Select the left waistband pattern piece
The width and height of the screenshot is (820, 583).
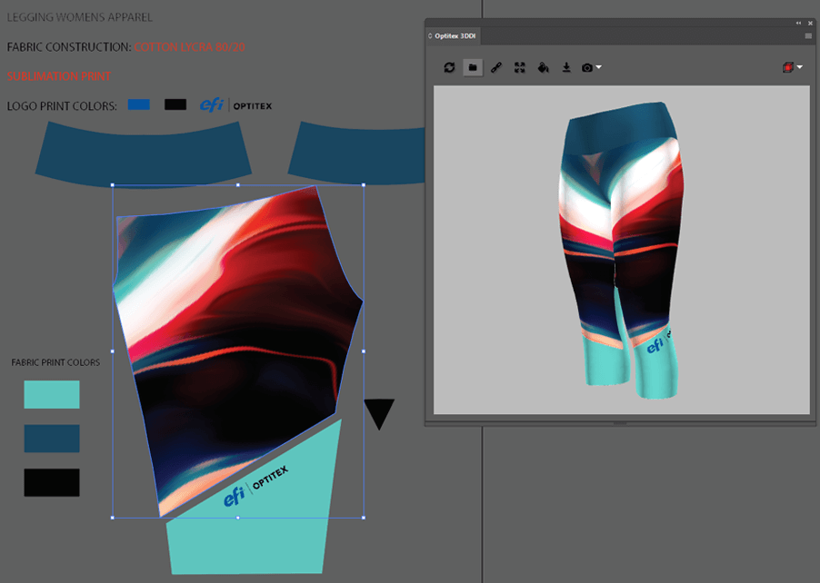click(x=143, y=151)
